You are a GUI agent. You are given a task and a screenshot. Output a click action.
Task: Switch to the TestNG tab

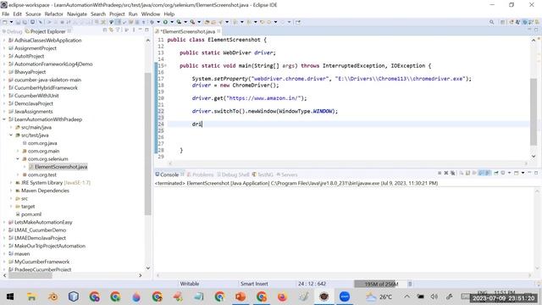pyautogui.click(x=263, y=175)
